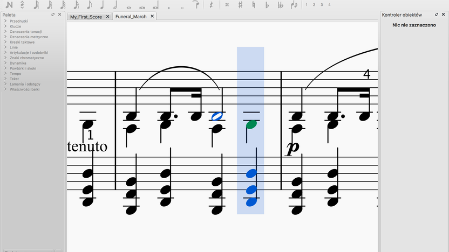This screenshot has height=252, width=449.
Task: Expand Artykulacje i ozdobniki palette
Action: (5, 52)
